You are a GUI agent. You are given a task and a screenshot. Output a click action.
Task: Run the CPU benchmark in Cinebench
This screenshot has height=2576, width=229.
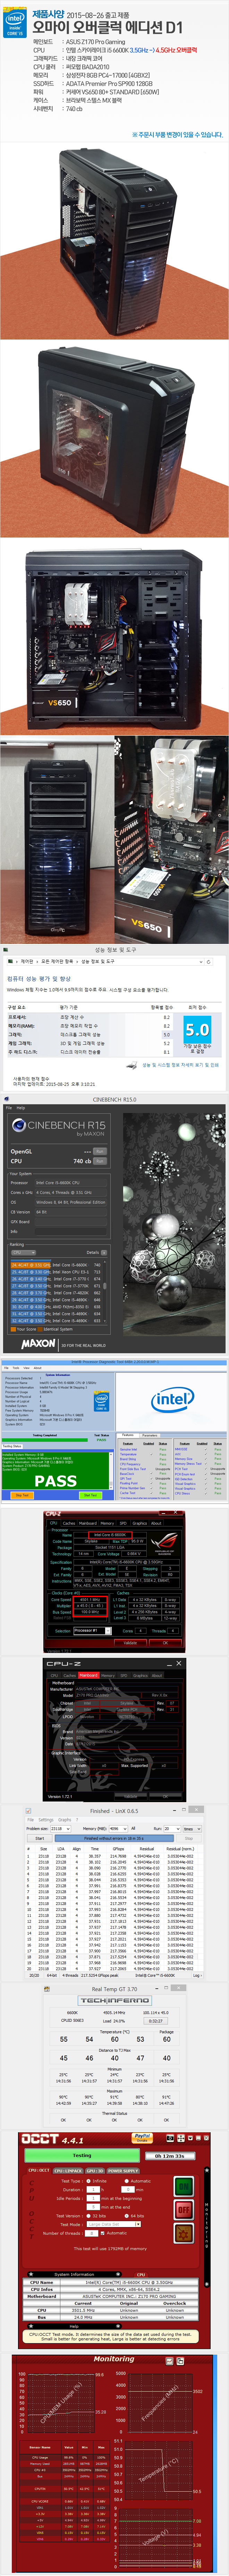pos(100,1161)
